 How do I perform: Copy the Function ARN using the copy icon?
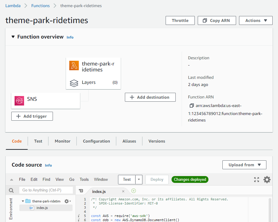tap(191, 106)
